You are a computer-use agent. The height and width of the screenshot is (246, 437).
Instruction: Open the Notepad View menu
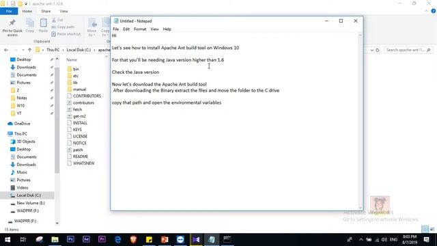[x=154, y=29]
